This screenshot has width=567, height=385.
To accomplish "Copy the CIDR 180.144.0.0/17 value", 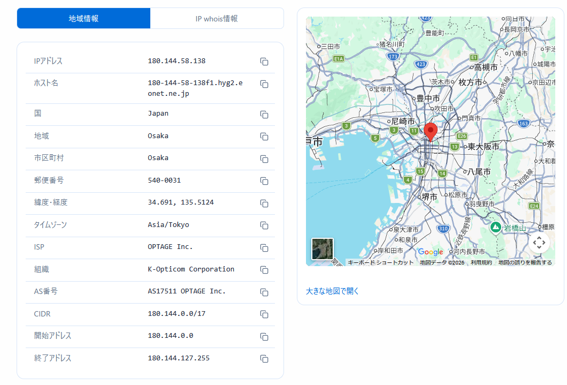I will click(264, 315).
